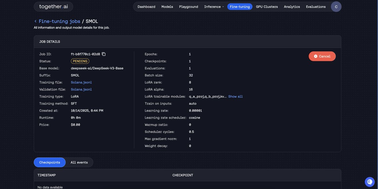Click the Train on inputs value auto
The width and height of the screenshot is (378, 189).
pyautogui.click(x=193, y=103)
